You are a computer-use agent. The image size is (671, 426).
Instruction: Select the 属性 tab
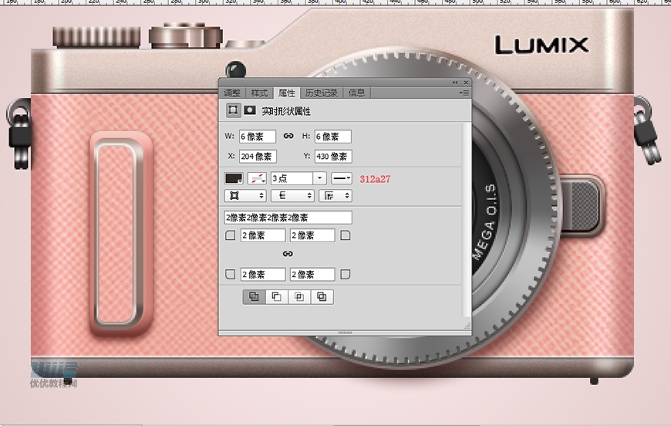[286, 93]
